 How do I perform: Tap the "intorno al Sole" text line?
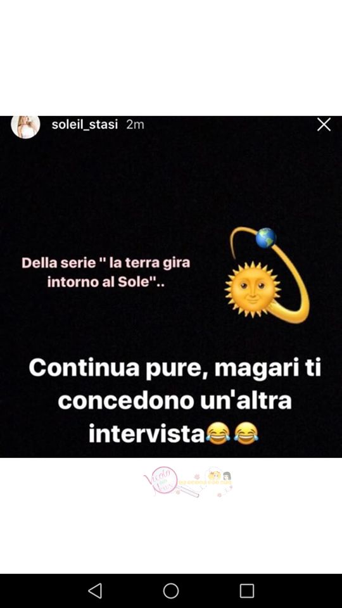106,282
